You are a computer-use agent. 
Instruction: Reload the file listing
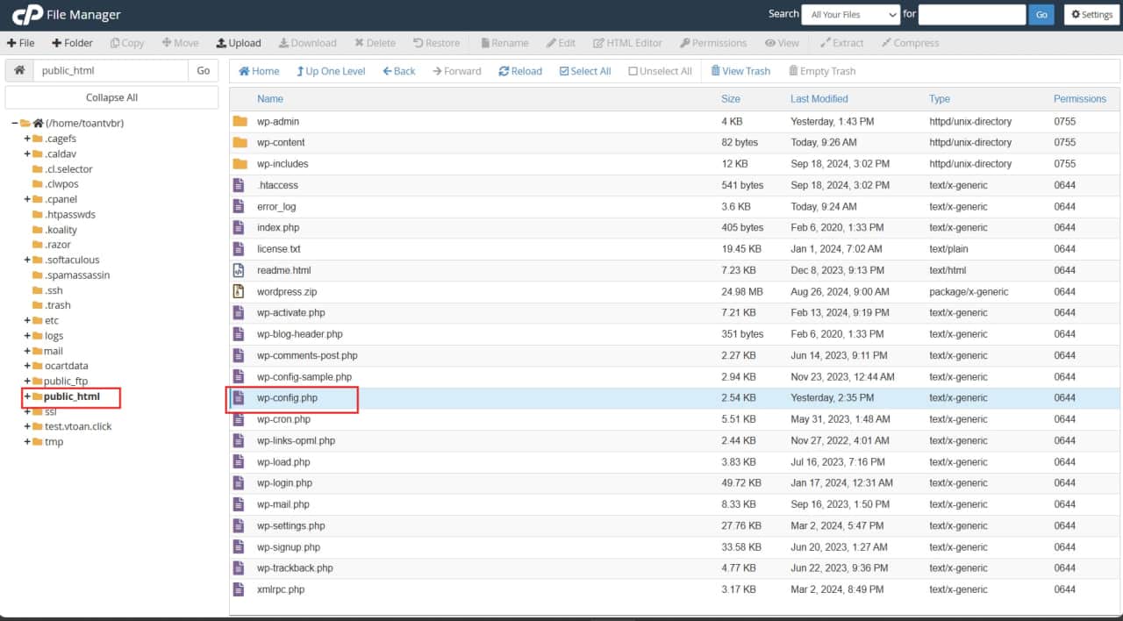click(520, 71)
